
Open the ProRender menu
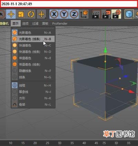pyautogui.click(x=60, y=24)
